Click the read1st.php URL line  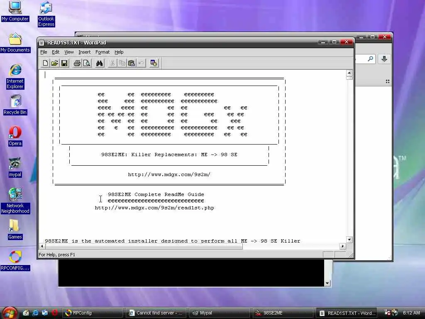(x=154, y=208)
